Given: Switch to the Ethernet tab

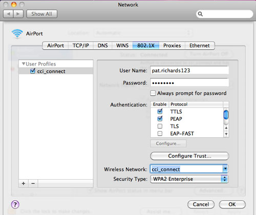Looking at the screenshot, I should click(x=200, y=46).
